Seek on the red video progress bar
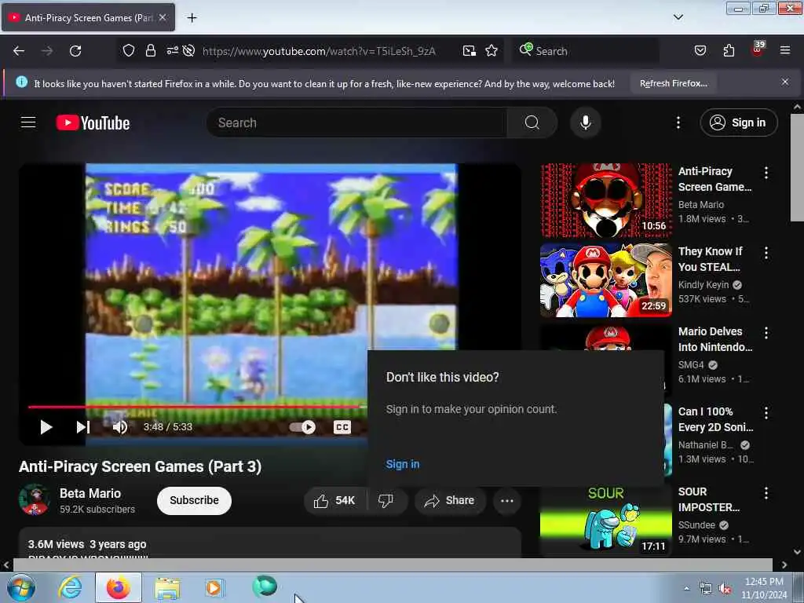Image resolution: width=804 pixels, height=603 pixels. 197,406
